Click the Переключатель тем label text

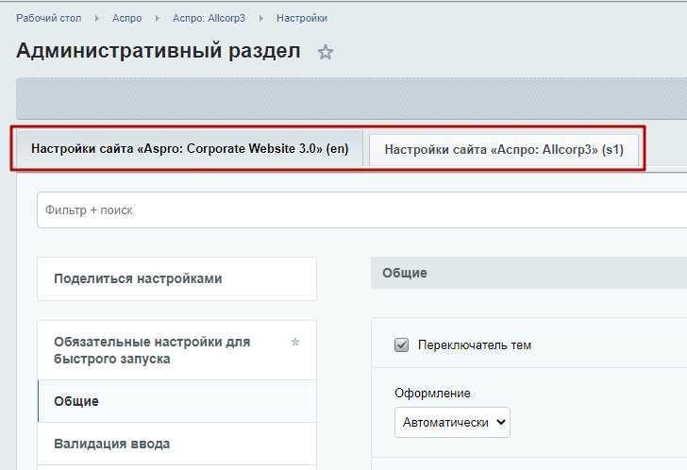point(475,345)
